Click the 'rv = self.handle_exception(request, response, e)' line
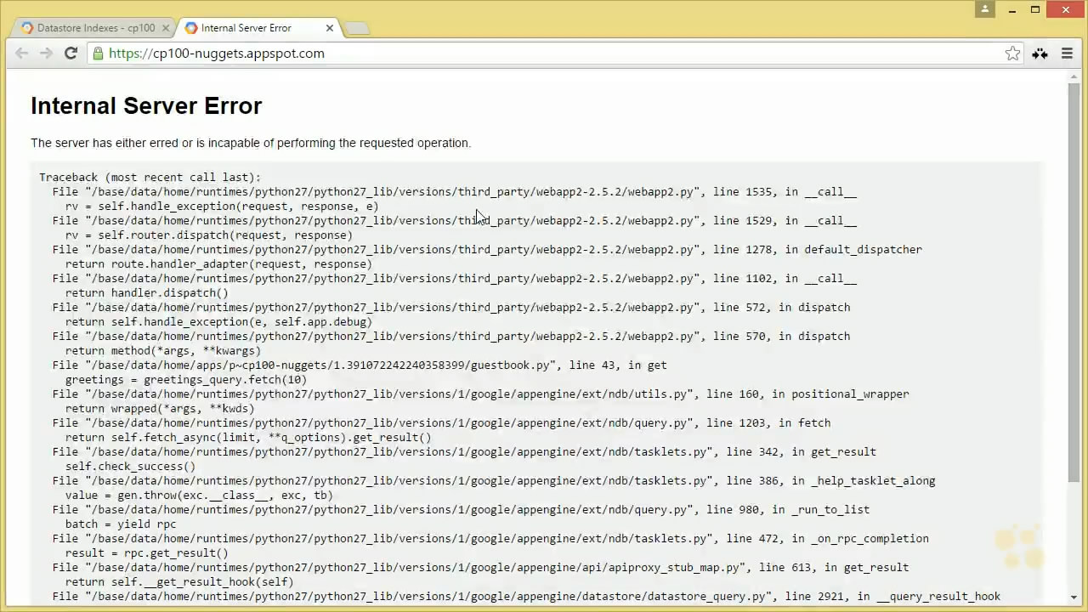This screenshot has width=1088, height=612. coord(222,207)
